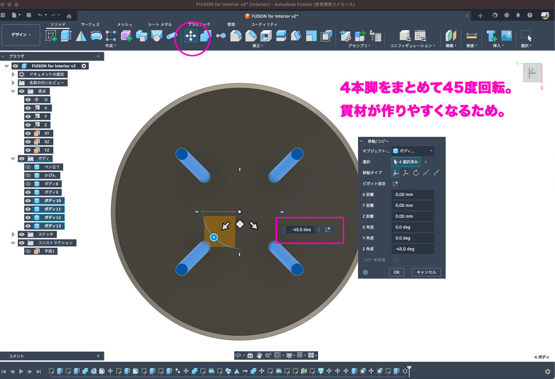Choose the Rotate move type icon
The height and width of the screenshot is (379, 555).
[416, 172]
